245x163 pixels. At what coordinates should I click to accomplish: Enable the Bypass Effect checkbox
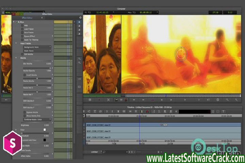(22, 36)
